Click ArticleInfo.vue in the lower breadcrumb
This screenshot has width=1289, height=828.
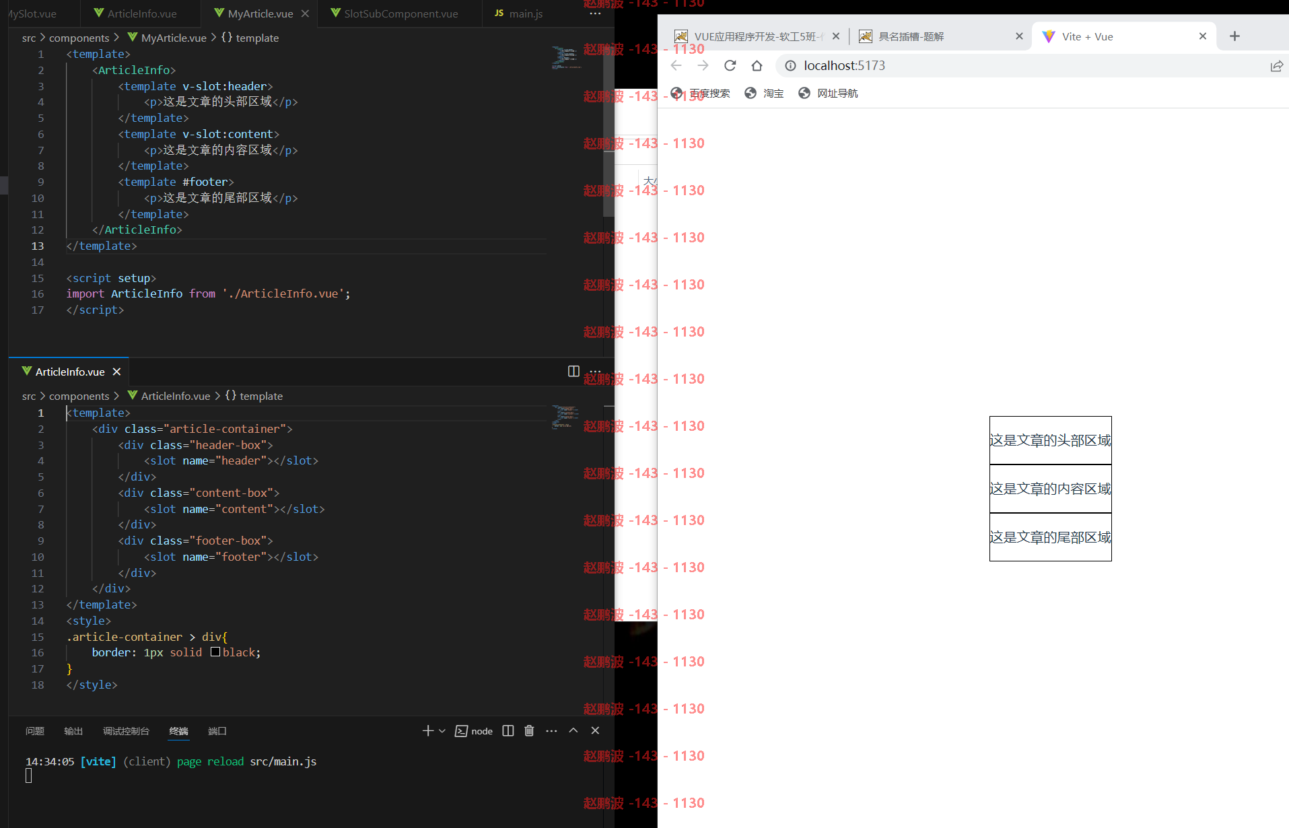click(x=169, y=396)
